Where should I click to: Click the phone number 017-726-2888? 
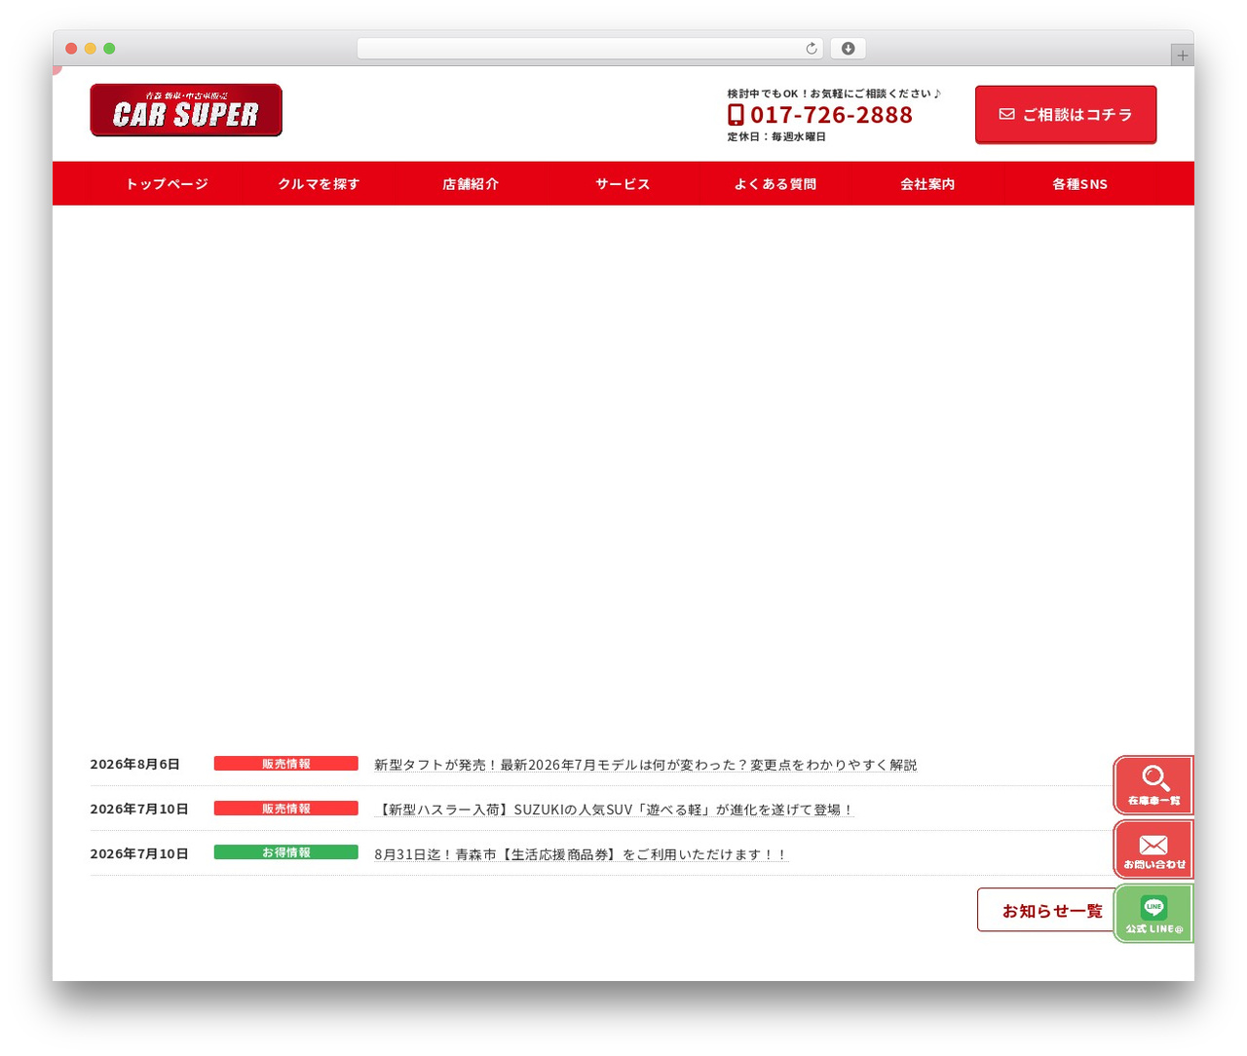(831, 115)
